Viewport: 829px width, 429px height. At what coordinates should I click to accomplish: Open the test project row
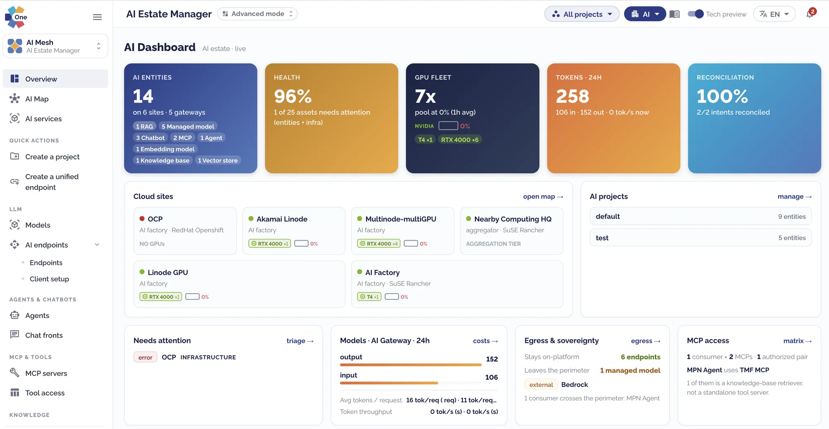click(x=701, y=238)
